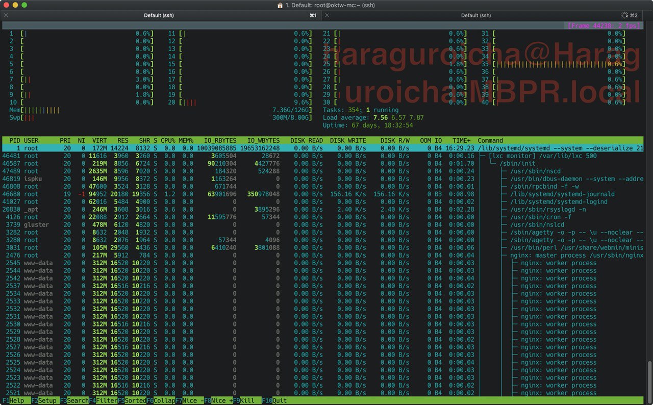Click the CPU 20 usage meter
This screenshot has height=405, width=653.
click(x=240, y=103)
